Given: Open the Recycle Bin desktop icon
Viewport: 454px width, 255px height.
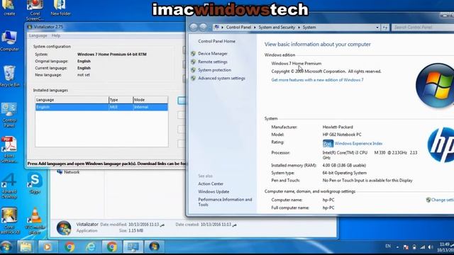Looking at the screenshot, I should (9, 76).
